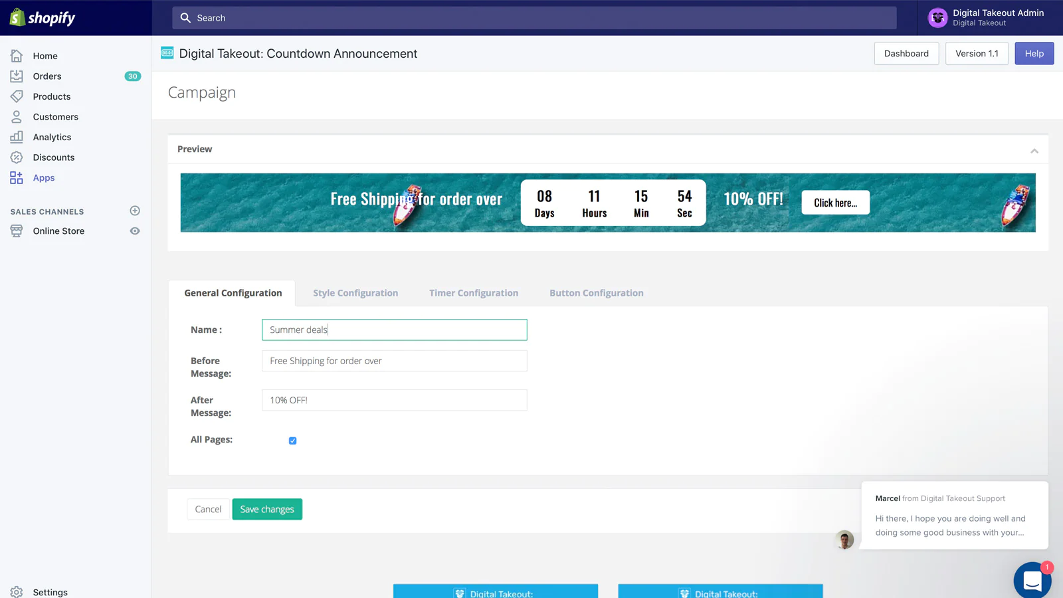
Task: Switch to the Style Configuration tab
Action: (x=355, y=293)
